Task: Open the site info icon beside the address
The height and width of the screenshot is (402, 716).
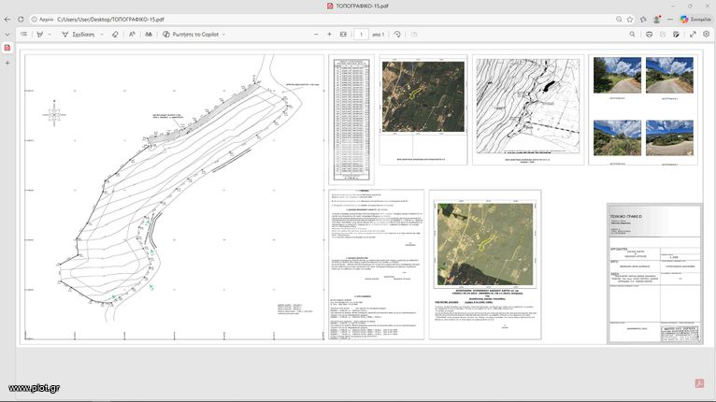Action: click(x=35, y=20)
